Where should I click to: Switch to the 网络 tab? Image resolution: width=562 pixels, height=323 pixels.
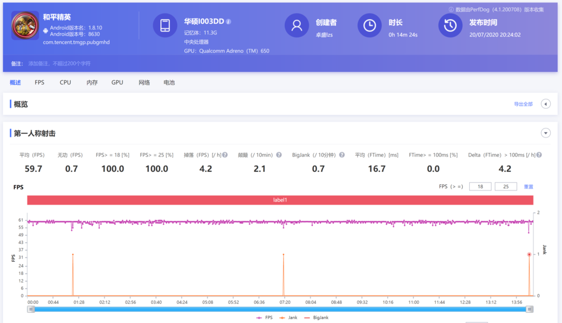144,83
